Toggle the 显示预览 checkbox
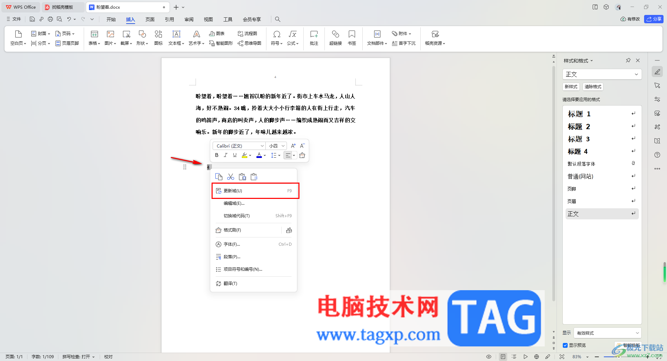Image resolution: width=667 pixels, height=361 pixels. coord(565,345)
